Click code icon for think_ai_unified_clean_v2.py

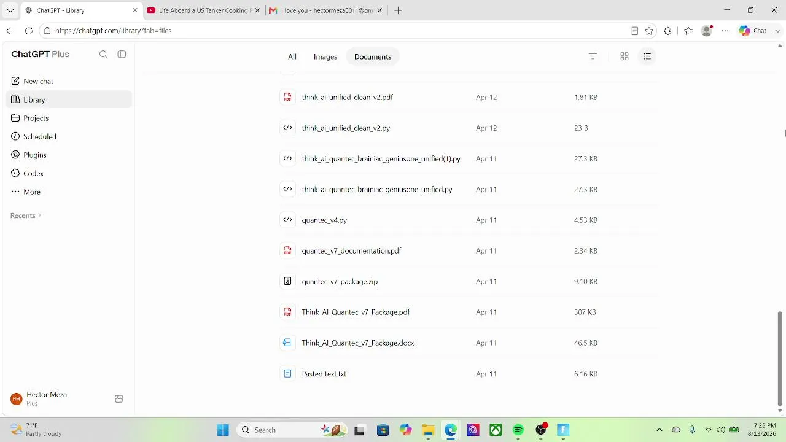coord(287,128)
